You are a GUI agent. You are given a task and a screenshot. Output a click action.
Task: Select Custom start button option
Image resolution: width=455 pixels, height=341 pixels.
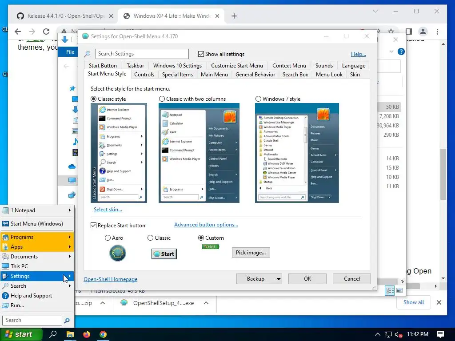[201, 238]
